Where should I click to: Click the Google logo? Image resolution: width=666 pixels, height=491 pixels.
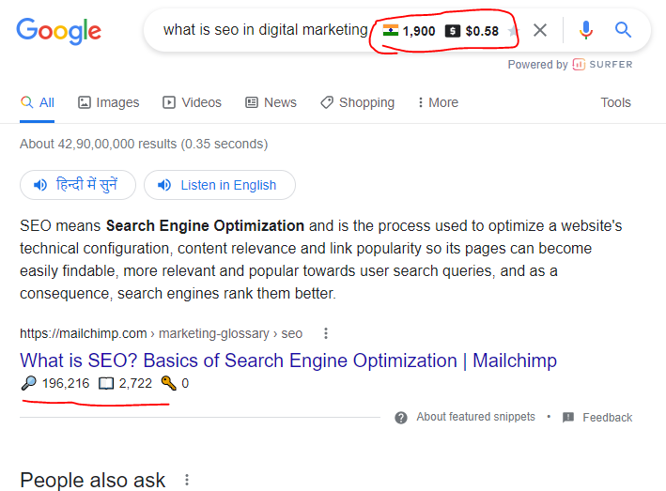point(58,30)
